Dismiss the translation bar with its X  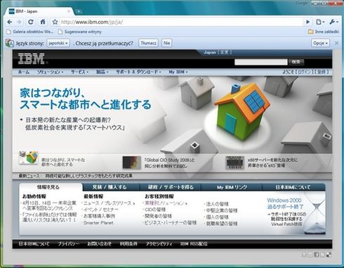coord(336,43)
